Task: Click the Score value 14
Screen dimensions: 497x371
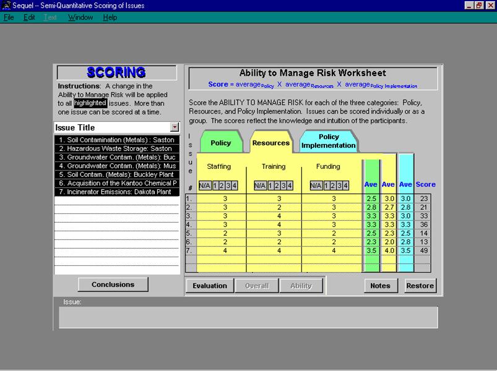Action: 424,233
